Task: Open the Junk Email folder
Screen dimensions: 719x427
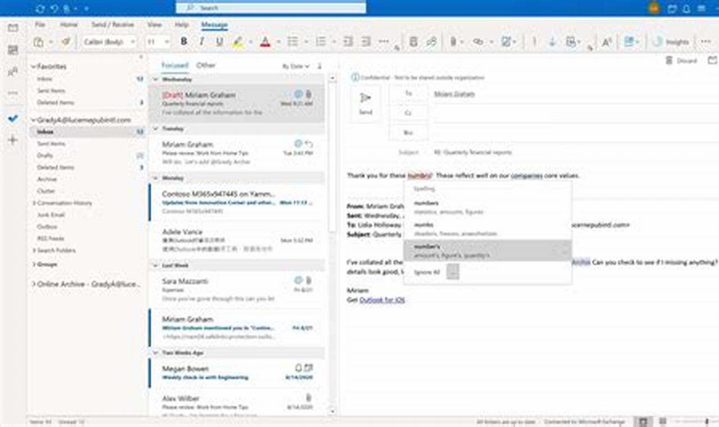Action: tap(51, 215)
